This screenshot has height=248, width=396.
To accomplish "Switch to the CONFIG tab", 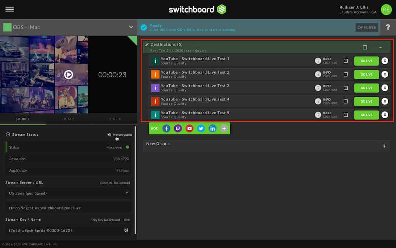I will [x=115, y=119].
